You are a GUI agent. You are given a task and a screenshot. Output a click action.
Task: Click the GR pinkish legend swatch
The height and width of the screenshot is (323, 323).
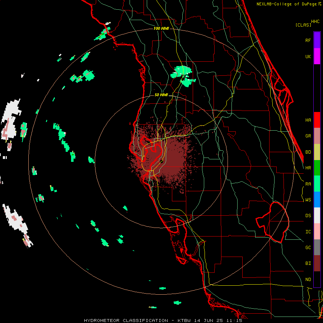[317, 136]
